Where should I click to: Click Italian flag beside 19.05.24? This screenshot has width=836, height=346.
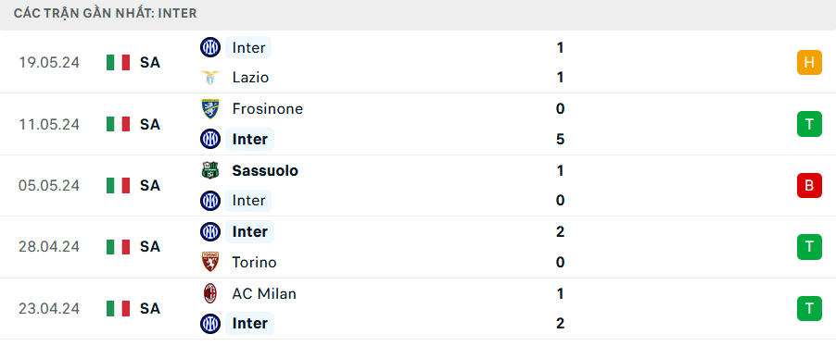(119, 63)
